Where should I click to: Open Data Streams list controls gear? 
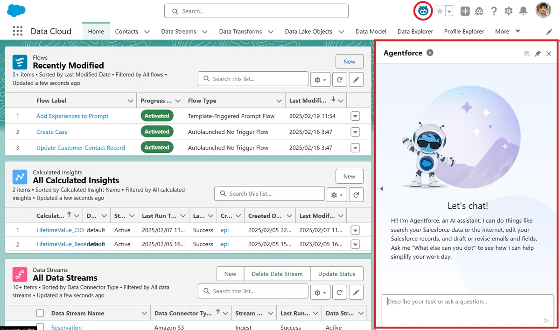(321, 292)
